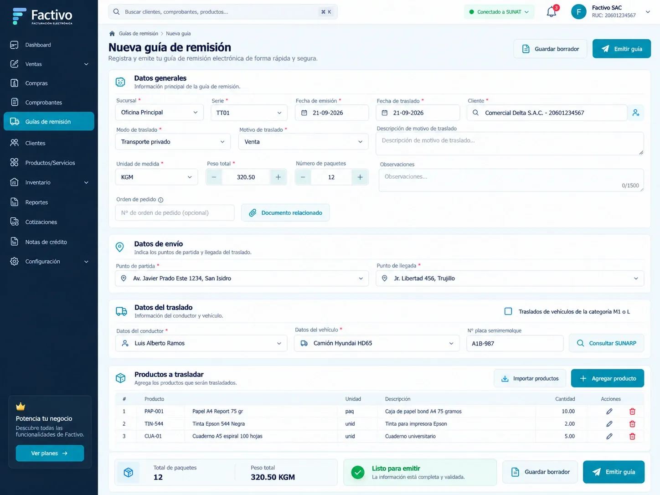This screenshot has width=660, height=495.
Task: Edit product PAP-001 with pencil icon
Action: (609, 411)
